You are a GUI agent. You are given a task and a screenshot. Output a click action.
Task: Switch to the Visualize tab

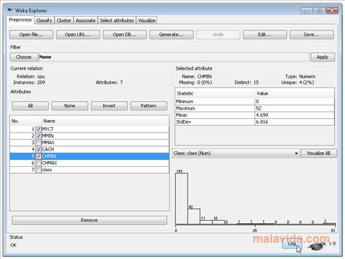(147, 21)
